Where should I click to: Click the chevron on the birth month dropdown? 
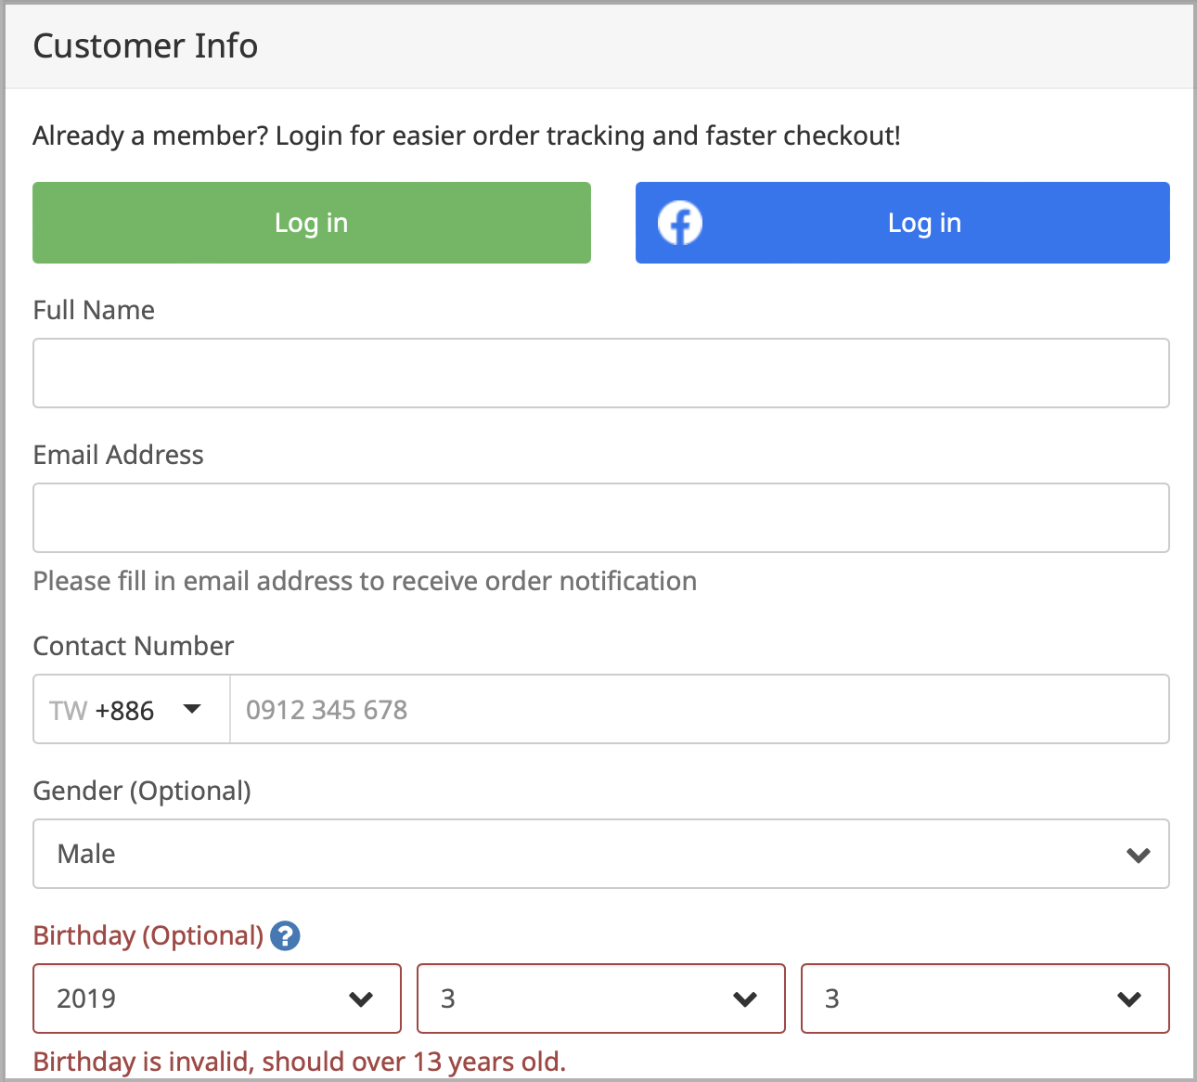pos(747,999)
